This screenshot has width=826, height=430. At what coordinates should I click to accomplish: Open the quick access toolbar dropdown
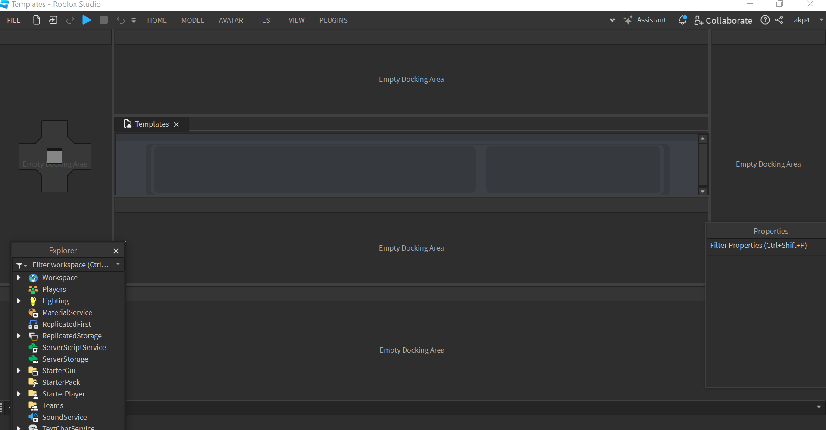pyautogui.click(x=134, y=20)
